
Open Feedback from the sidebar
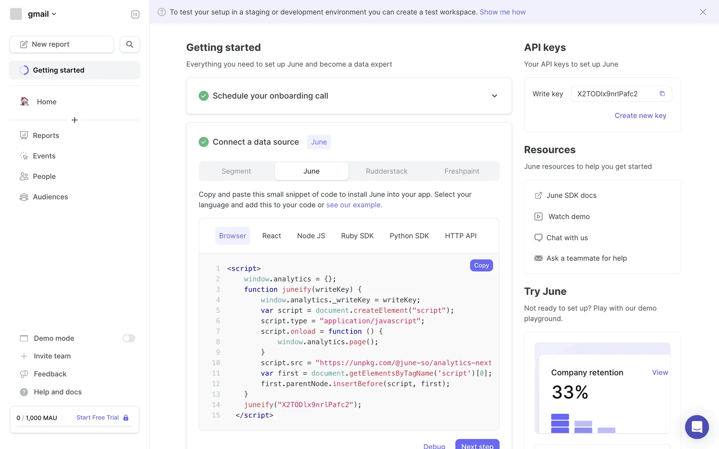(50, 374)
